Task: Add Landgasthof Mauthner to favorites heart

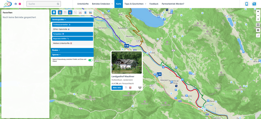Action: 140,88
